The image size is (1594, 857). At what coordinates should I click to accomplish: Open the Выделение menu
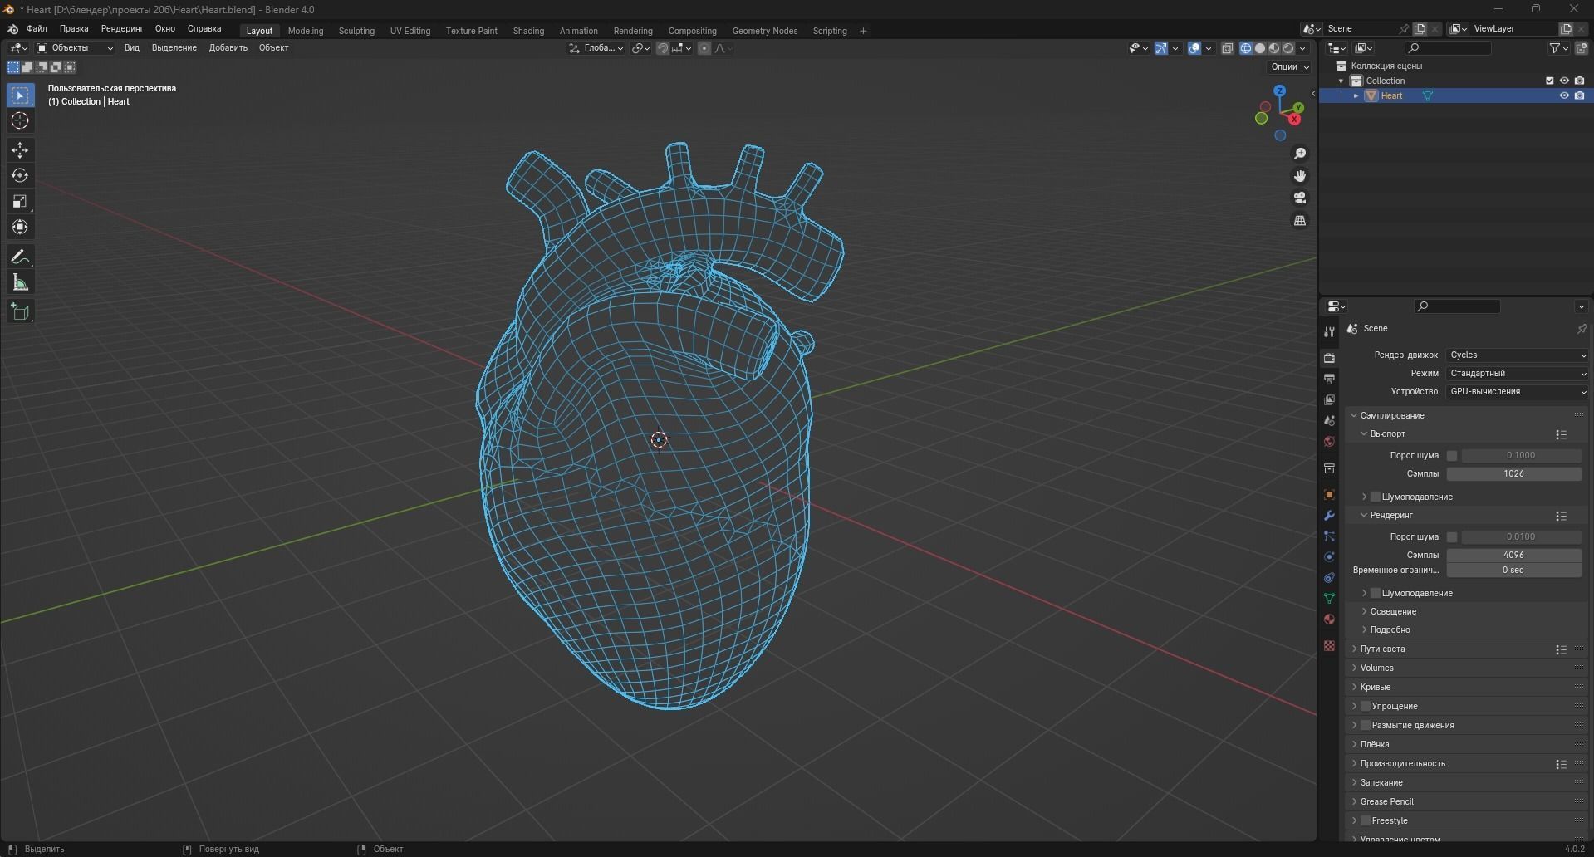click(174, 47)
